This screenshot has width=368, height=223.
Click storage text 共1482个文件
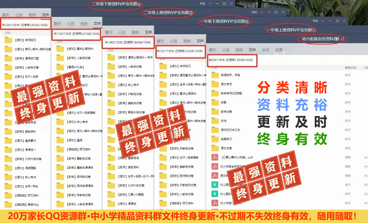coord(114,43)
